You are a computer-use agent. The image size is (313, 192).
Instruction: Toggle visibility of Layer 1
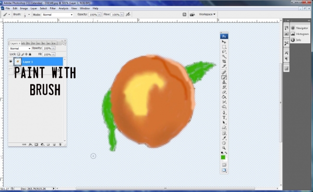pyautogui.click(x=10, y=62)
